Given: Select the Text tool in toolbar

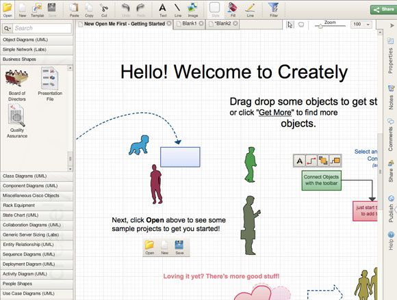Looking at the screenshot, I should click(x=163, y=10).
